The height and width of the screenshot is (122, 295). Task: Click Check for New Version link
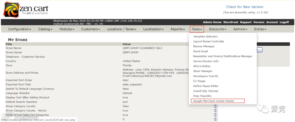click(244, 7)
